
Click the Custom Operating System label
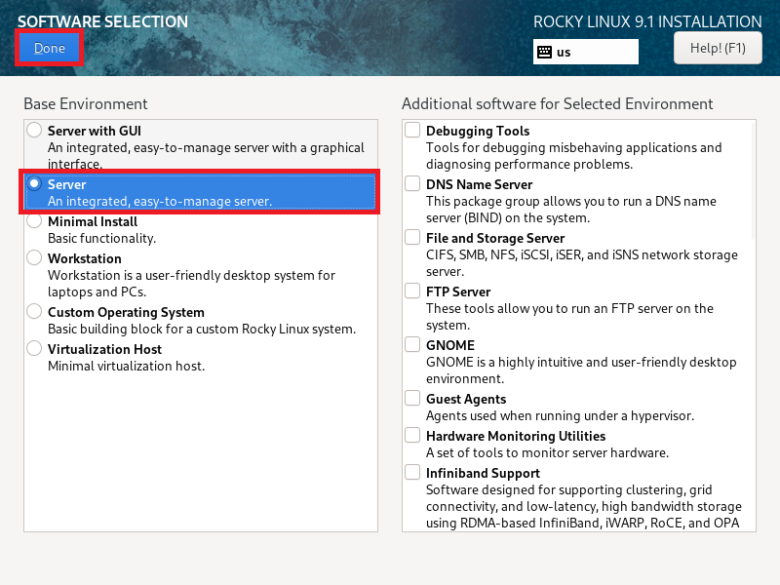pos(127,312)
